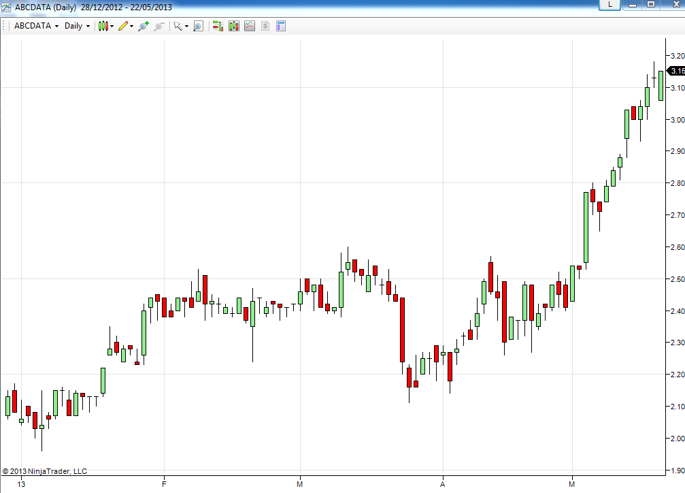Click the F month label on time axis
This screenshot has width=685, height=493.
pyautogui.click(x=164, y=484)
